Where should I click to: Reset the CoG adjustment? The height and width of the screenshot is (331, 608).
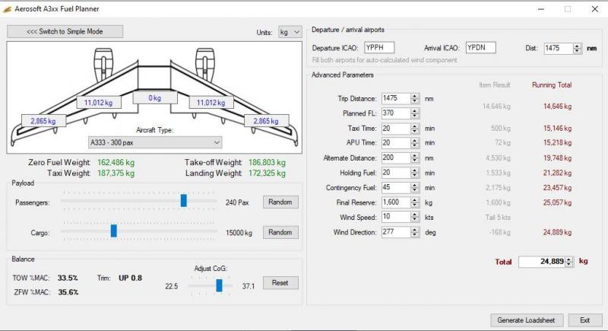coord(280,283)
